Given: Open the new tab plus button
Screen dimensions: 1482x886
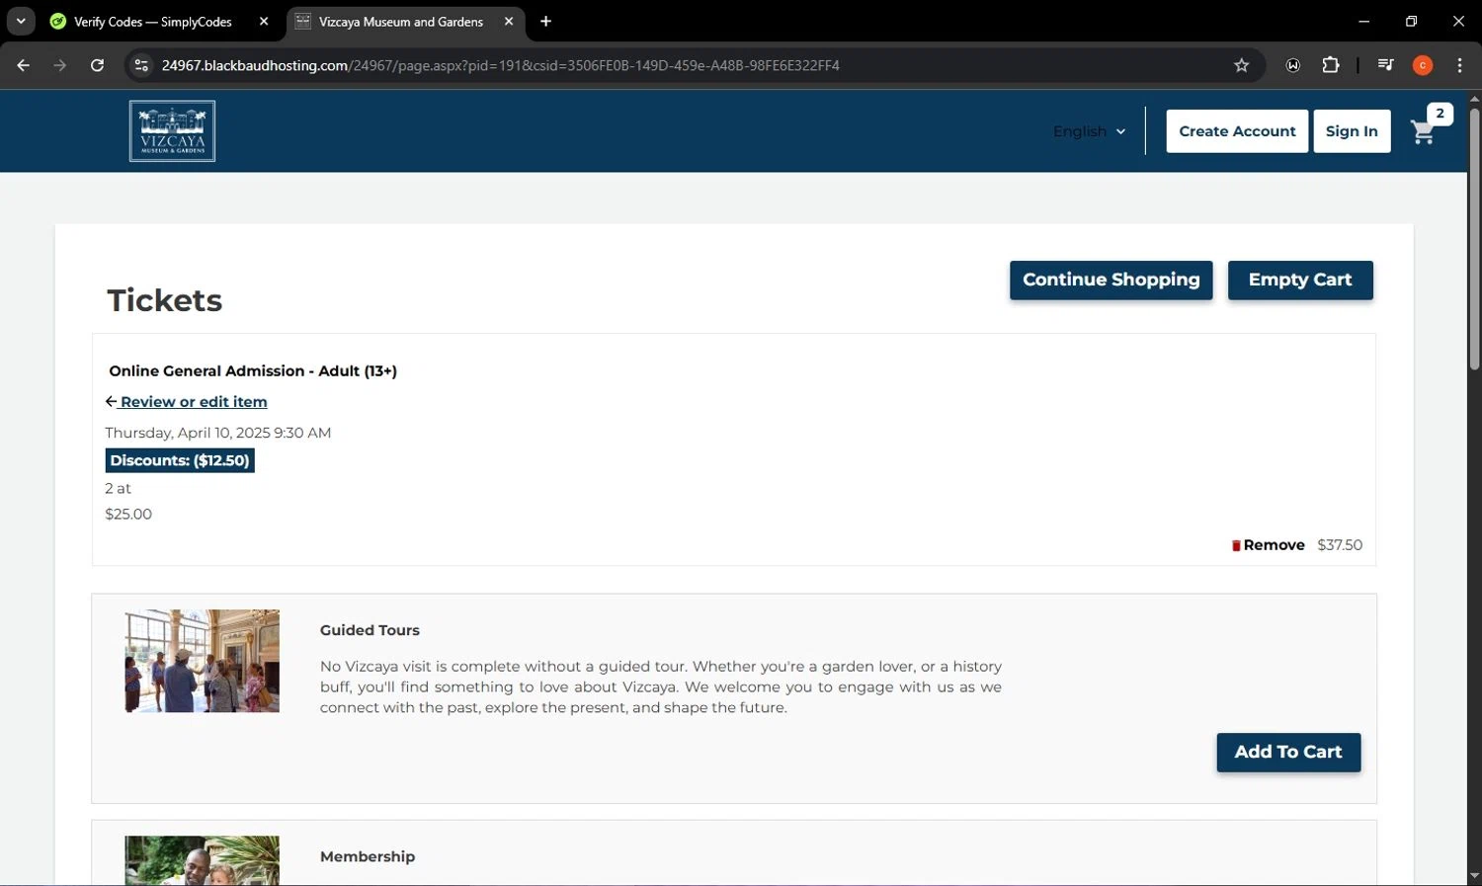Looking at the screenshot, I should pyautogui.click(x=545, y=21).
